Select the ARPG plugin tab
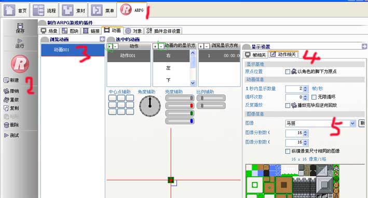 [x=132, y=10]
